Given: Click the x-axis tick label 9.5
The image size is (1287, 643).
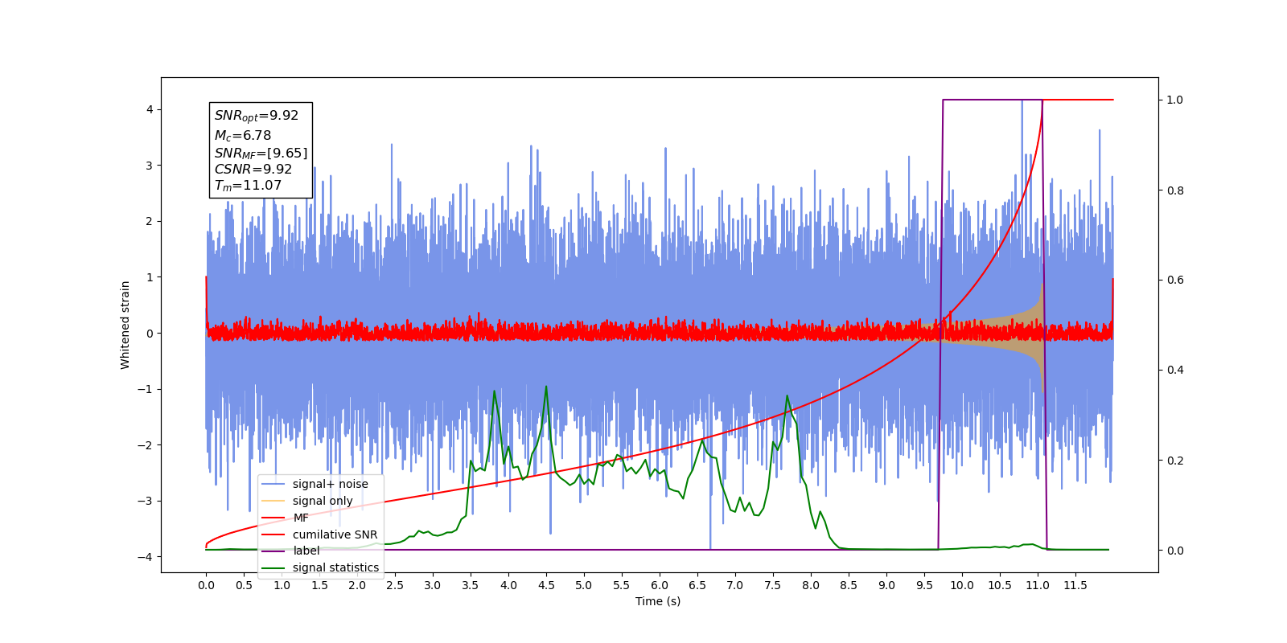Looking at the screenshot, I should pos(924,586).
